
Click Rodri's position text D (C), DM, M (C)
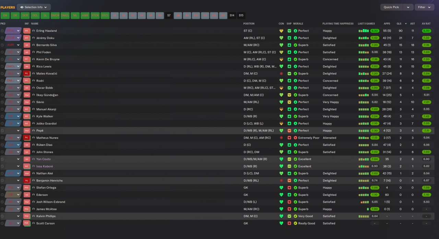pyautogui.click(x=254, y=81)
